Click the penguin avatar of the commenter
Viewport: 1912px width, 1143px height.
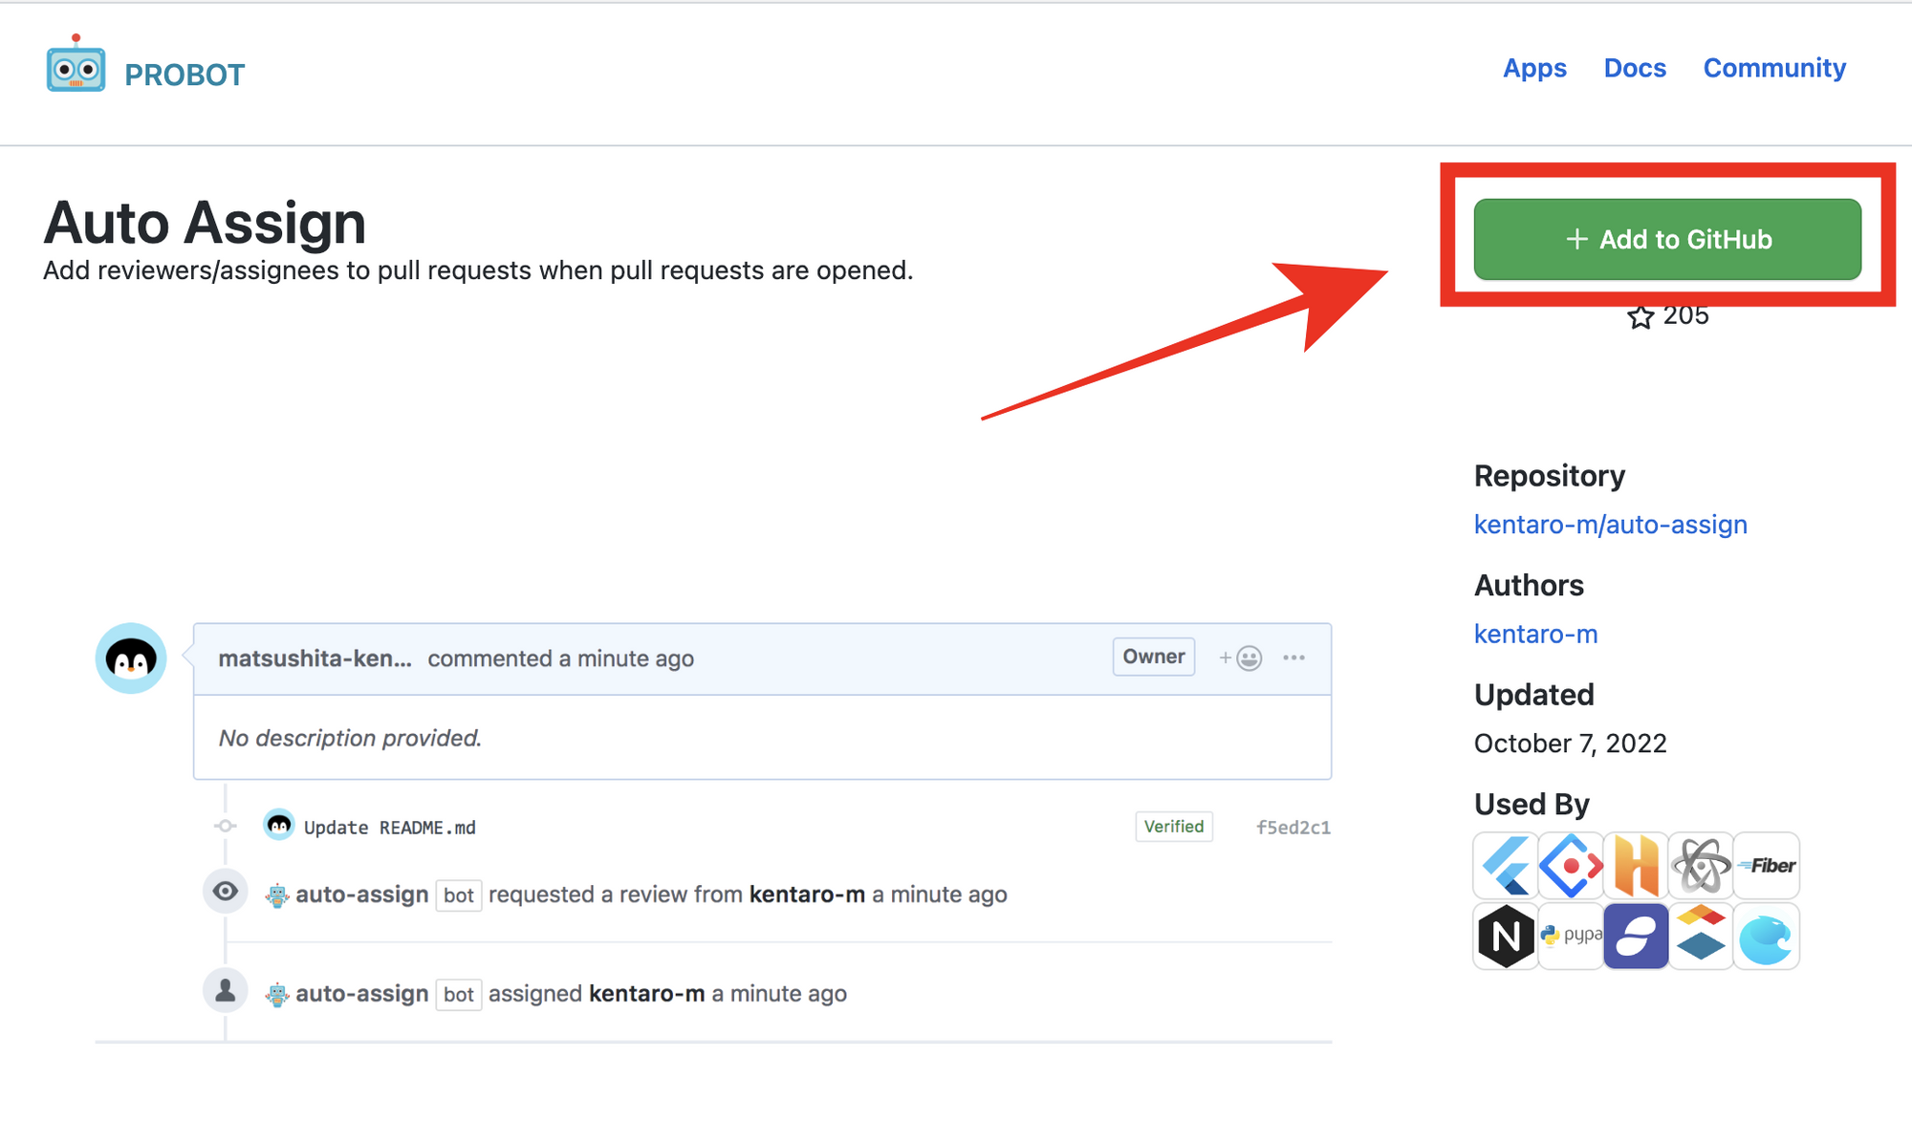click(x=131, y=658)
